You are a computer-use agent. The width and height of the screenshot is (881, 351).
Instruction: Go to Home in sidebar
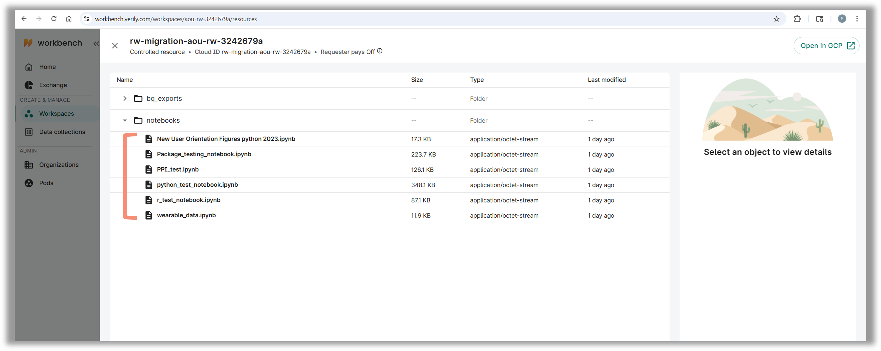pyautogui.click(x=47, y=67)
